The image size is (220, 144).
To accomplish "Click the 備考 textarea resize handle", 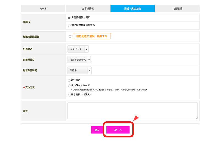I will (196, 118).
